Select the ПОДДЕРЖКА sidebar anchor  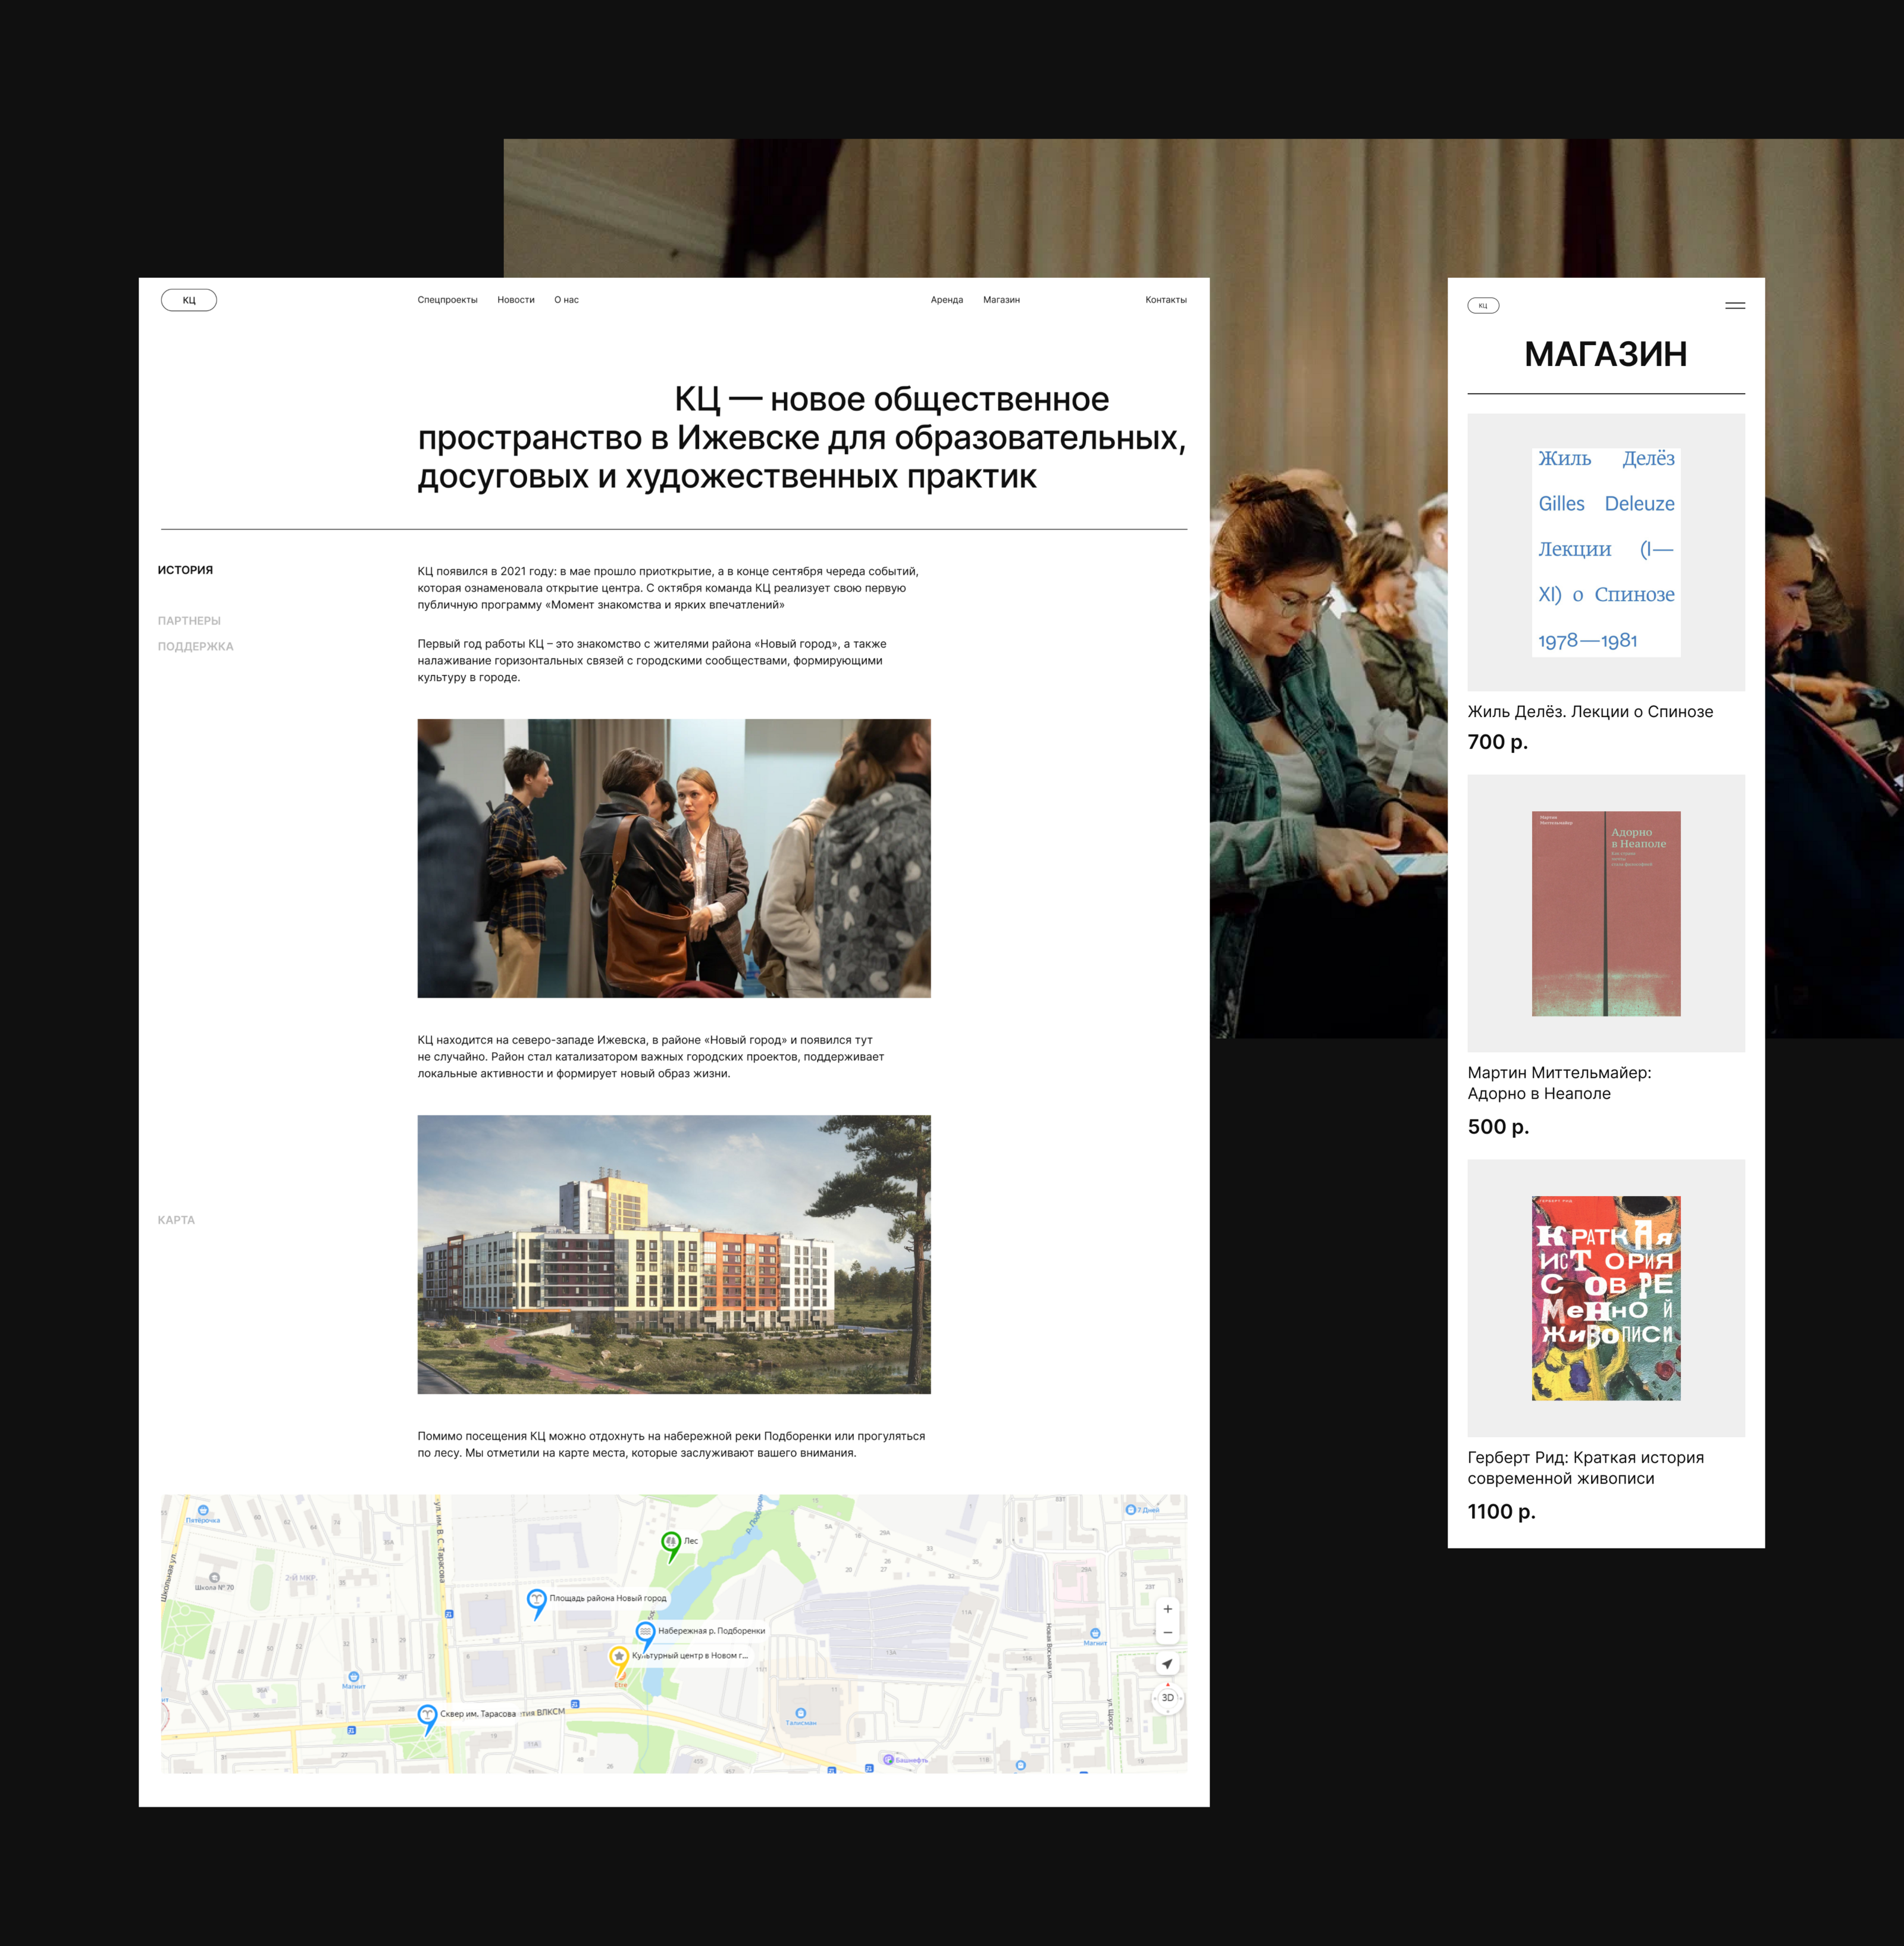tap(195, 647)
